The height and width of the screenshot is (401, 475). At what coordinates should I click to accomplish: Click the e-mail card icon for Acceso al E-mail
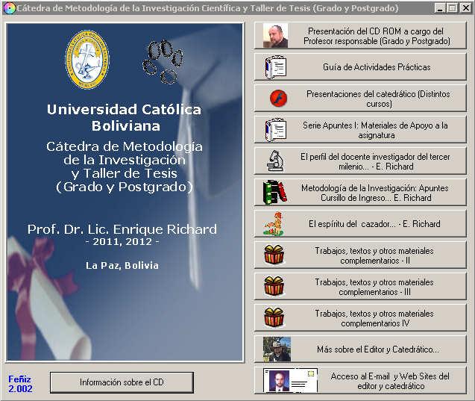tap(290, 380)
